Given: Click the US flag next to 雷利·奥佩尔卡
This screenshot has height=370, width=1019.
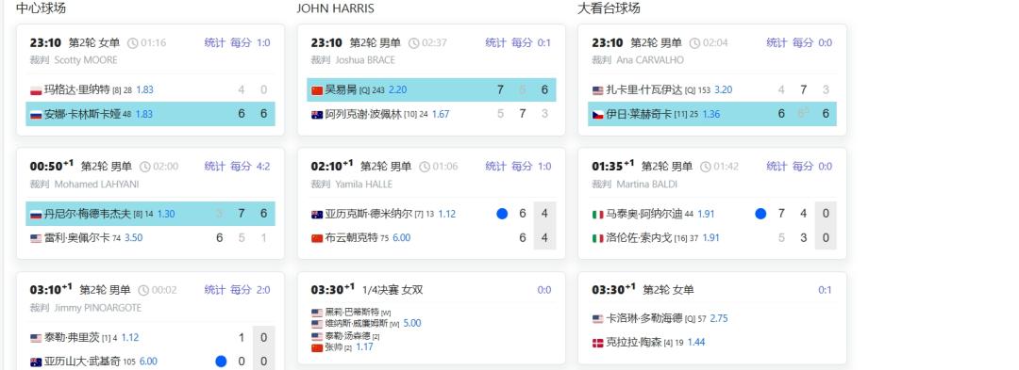Looking at the screenshot, I should tap(36, 238).
